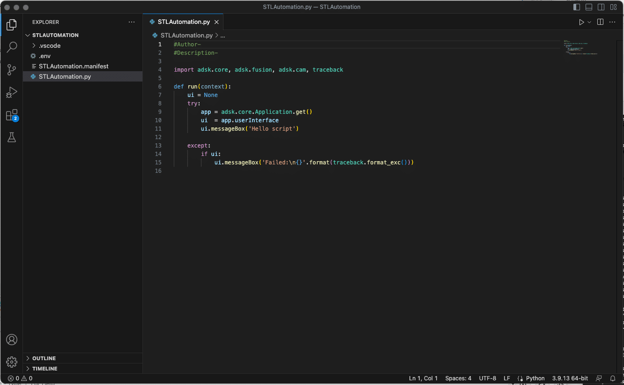
Task: Open the Source Control view
Action: [12, 70]
